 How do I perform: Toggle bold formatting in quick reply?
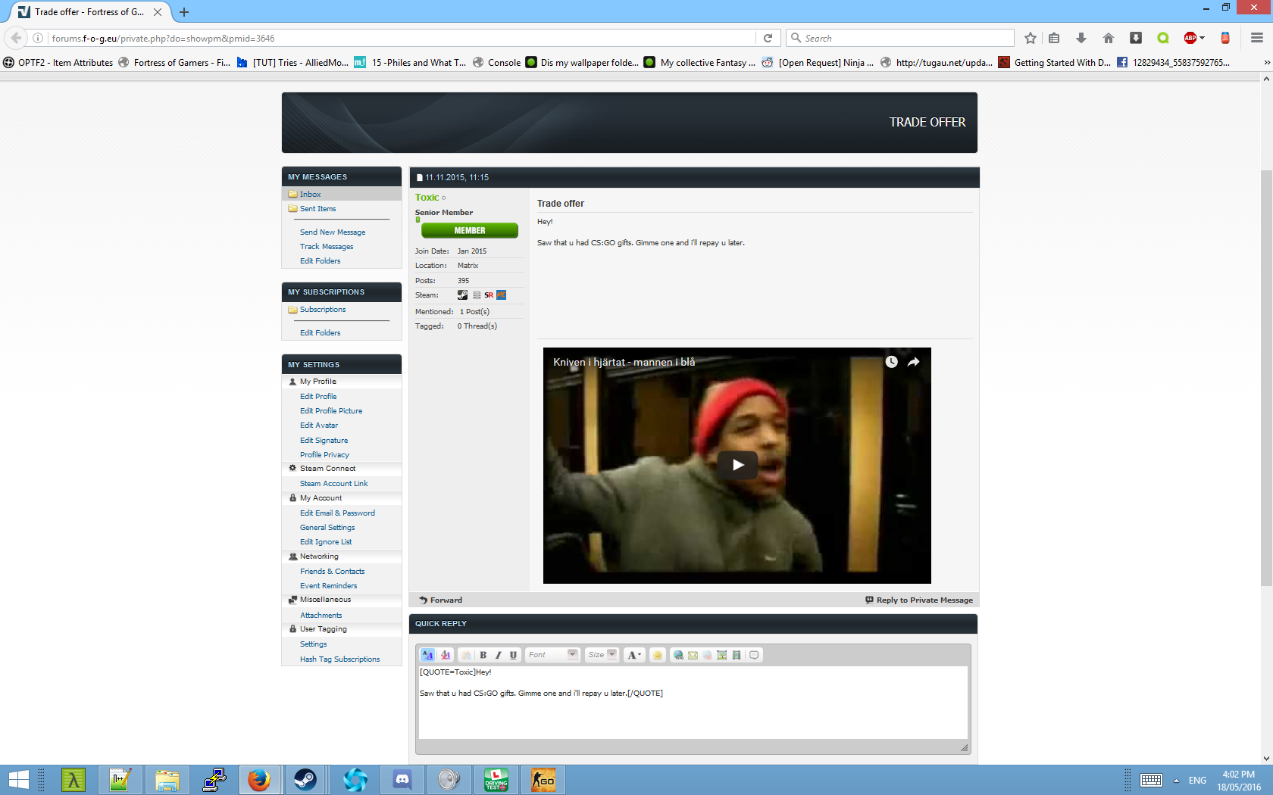(483, 655)
